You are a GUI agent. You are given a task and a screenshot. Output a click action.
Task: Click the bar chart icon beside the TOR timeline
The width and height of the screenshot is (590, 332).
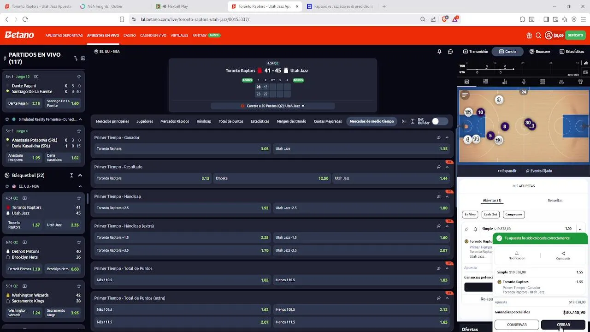click(586, 63)
